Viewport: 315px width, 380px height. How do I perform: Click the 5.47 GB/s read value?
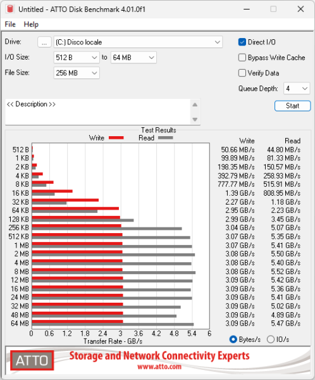click(x=286, y=323)
